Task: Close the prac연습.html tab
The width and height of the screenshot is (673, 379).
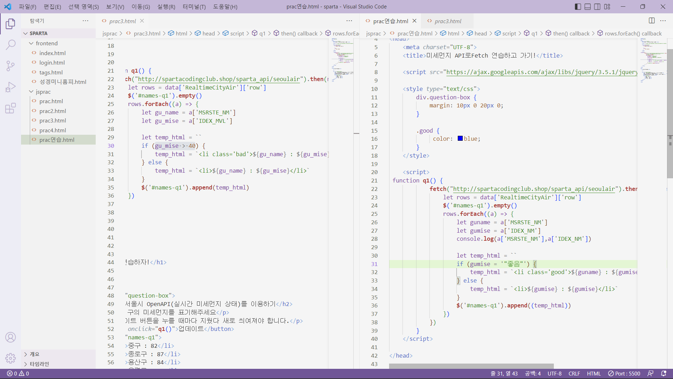Action: click(x=414, y=21)
